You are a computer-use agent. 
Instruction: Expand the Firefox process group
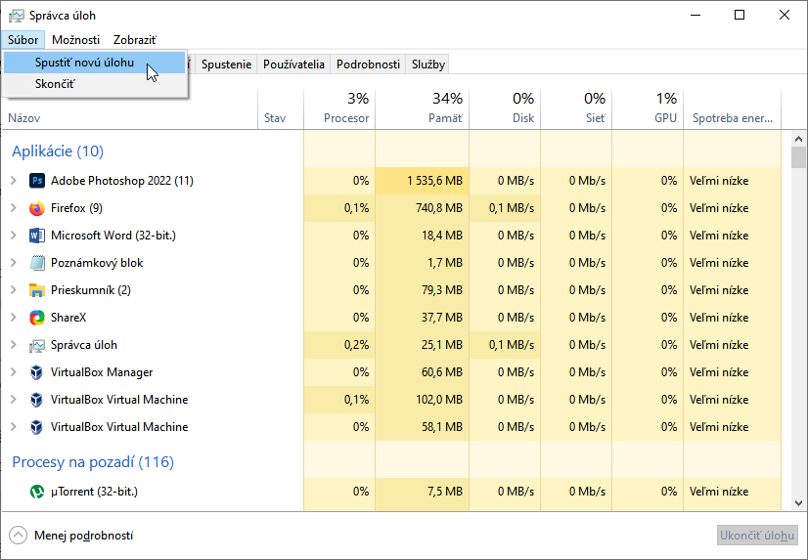tap(14, 208)
